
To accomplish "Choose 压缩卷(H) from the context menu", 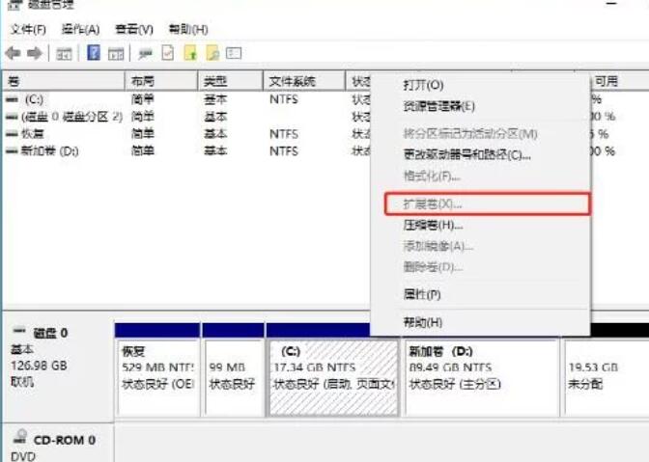I will [426, 226].
